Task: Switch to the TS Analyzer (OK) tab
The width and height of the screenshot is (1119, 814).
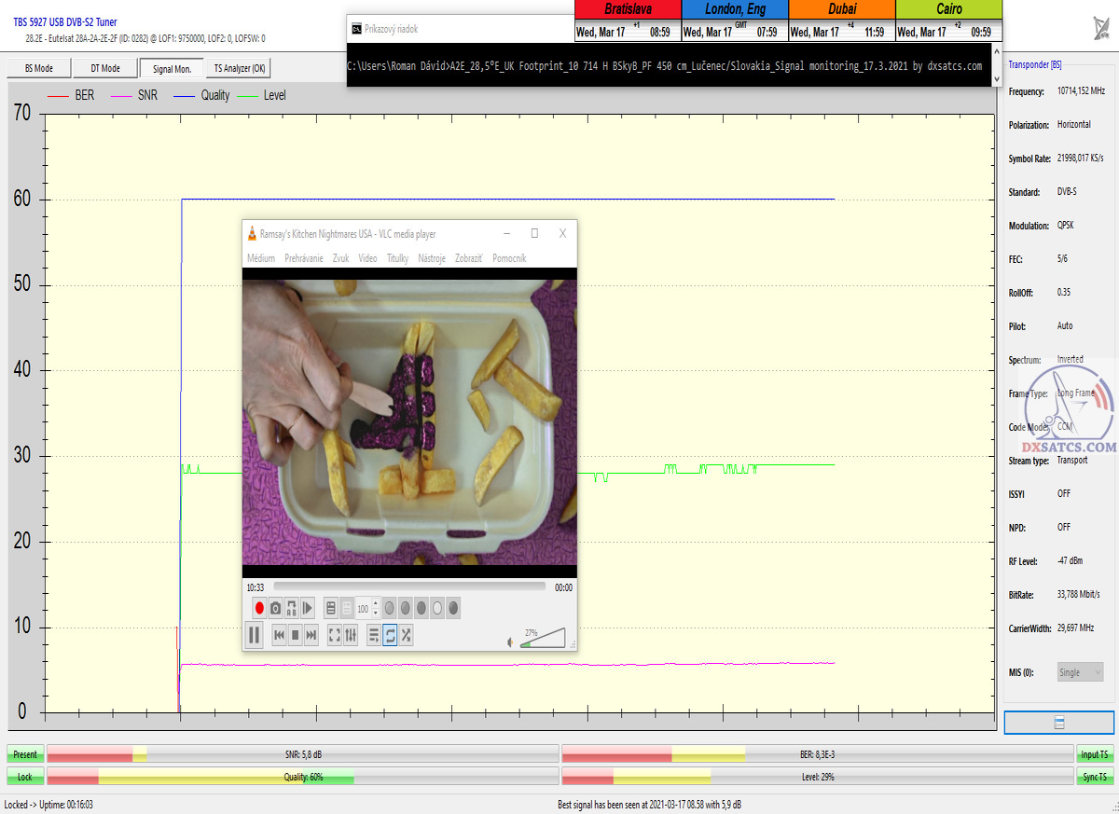Action: tap(239, 68)
